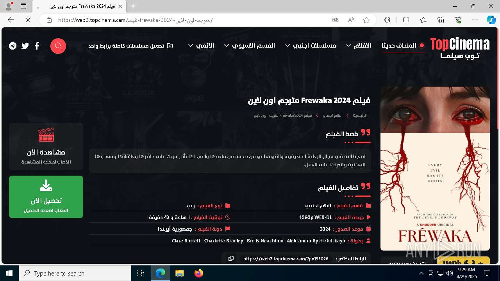Click the page vertical scrollbar

(498, 78)
